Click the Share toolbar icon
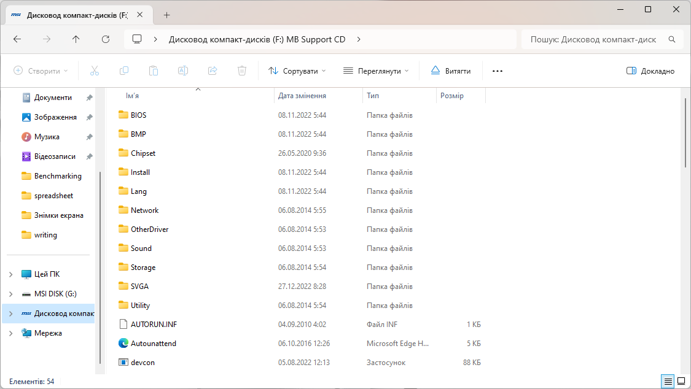This screenshot has width=691, height=389. [x=213, y=71]
